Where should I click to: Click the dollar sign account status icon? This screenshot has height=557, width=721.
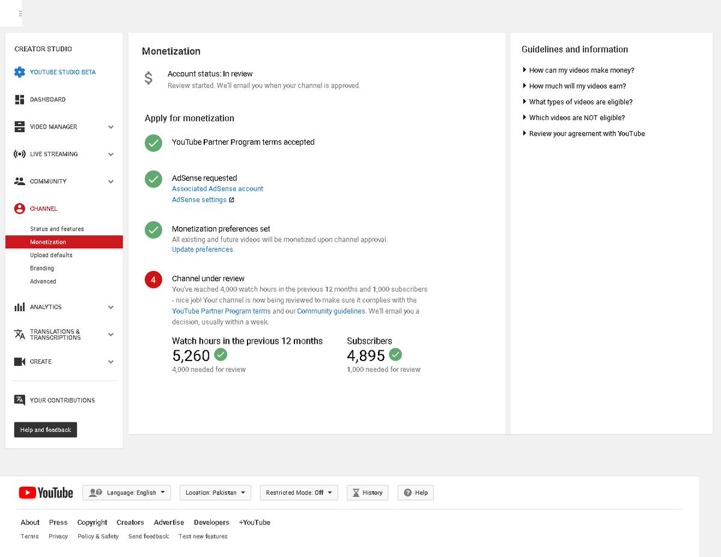click(x=148, y=78)
